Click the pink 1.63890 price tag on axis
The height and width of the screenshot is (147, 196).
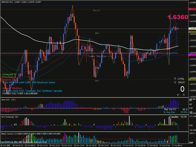(x=192, y=9)
